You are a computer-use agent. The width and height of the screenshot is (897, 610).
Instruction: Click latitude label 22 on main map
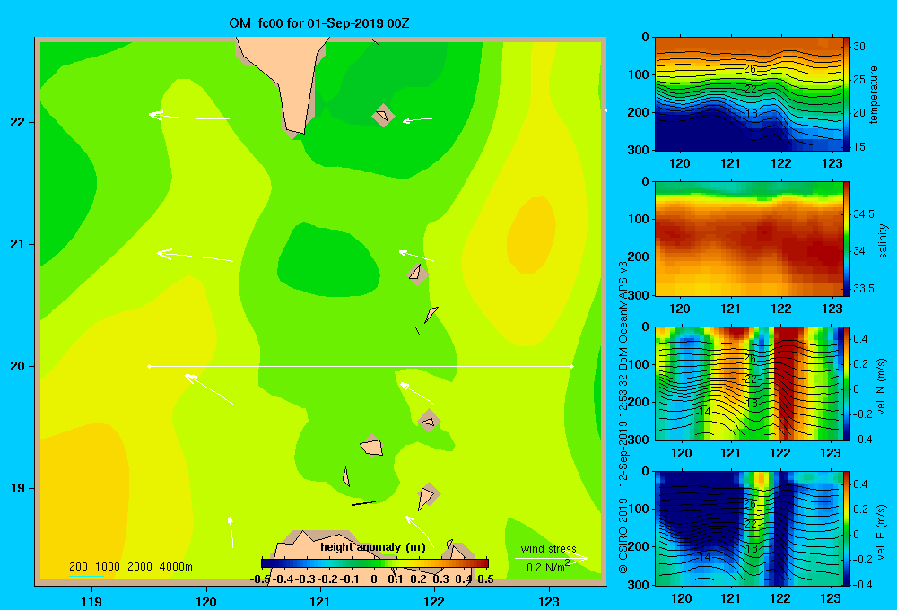(18, 122)
